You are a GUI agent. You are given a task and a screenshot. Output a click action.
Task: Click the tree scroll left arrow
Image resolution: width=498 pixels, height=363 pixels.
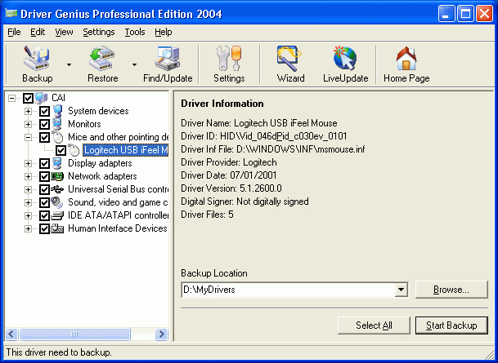[11, 334]
